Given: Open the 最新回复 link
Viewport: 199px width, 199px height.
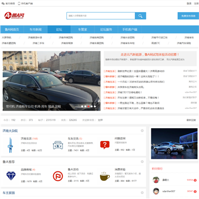Looking at the screenshot, I should [191, 120].
